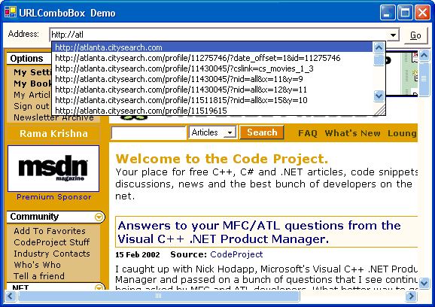Image resolution: width=435 pixels, height=307 pixels.
Task: Open CodeProject Stuff link
Action: tap(52, 242)
